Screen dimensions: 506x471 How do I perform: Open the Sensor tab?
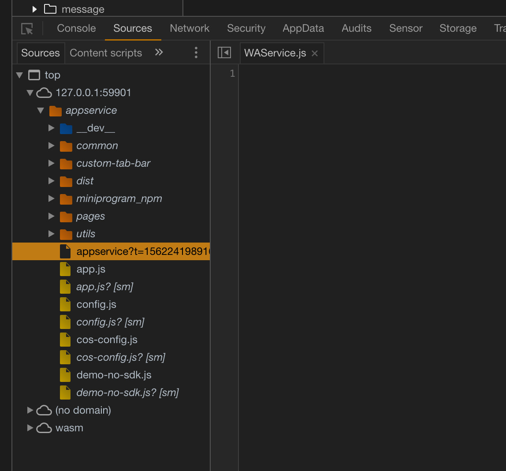(x=406, y=28)
